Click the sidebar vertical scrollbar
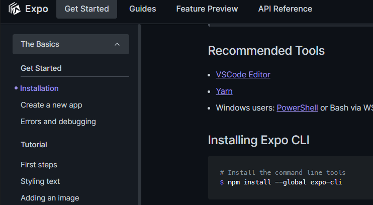 [x=139, y=114]
